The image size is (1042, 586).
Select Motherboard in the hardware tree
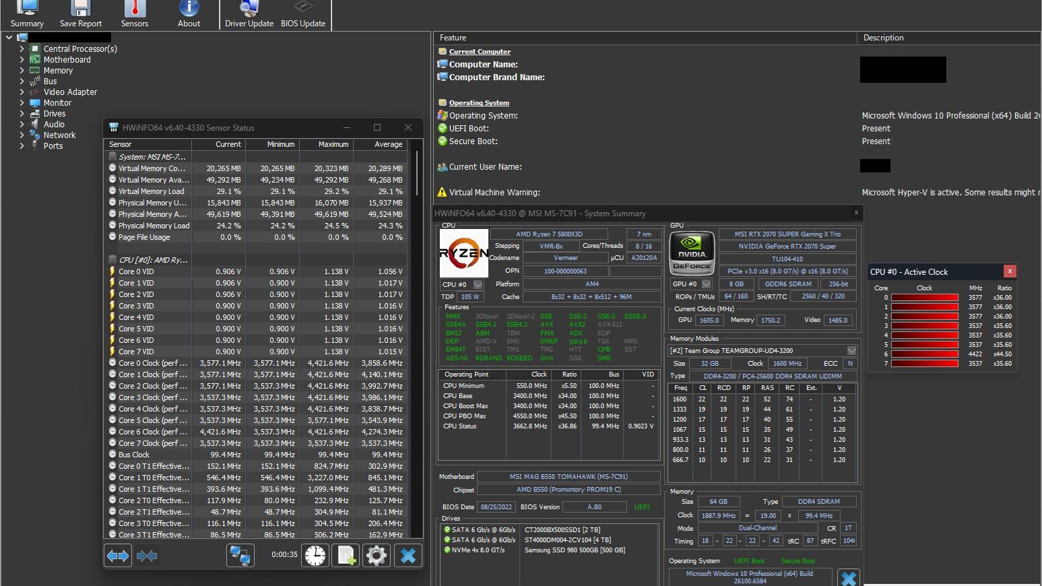[67, 60]
